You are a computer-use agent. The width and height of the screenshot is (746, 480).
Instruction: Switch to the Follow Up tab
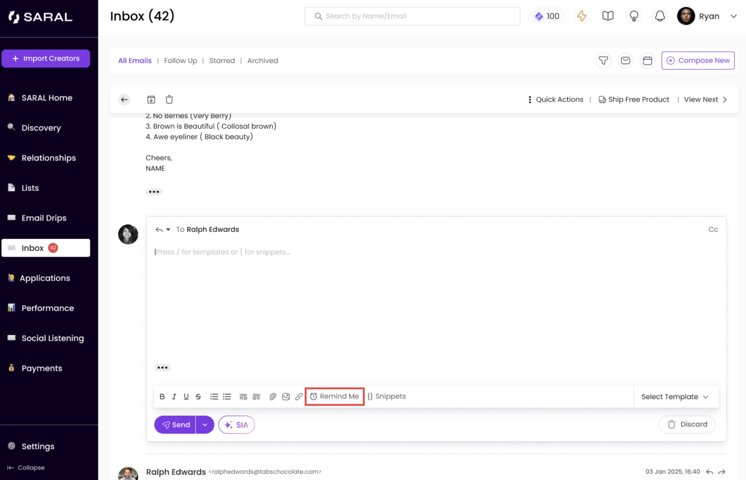click(181, 60)
